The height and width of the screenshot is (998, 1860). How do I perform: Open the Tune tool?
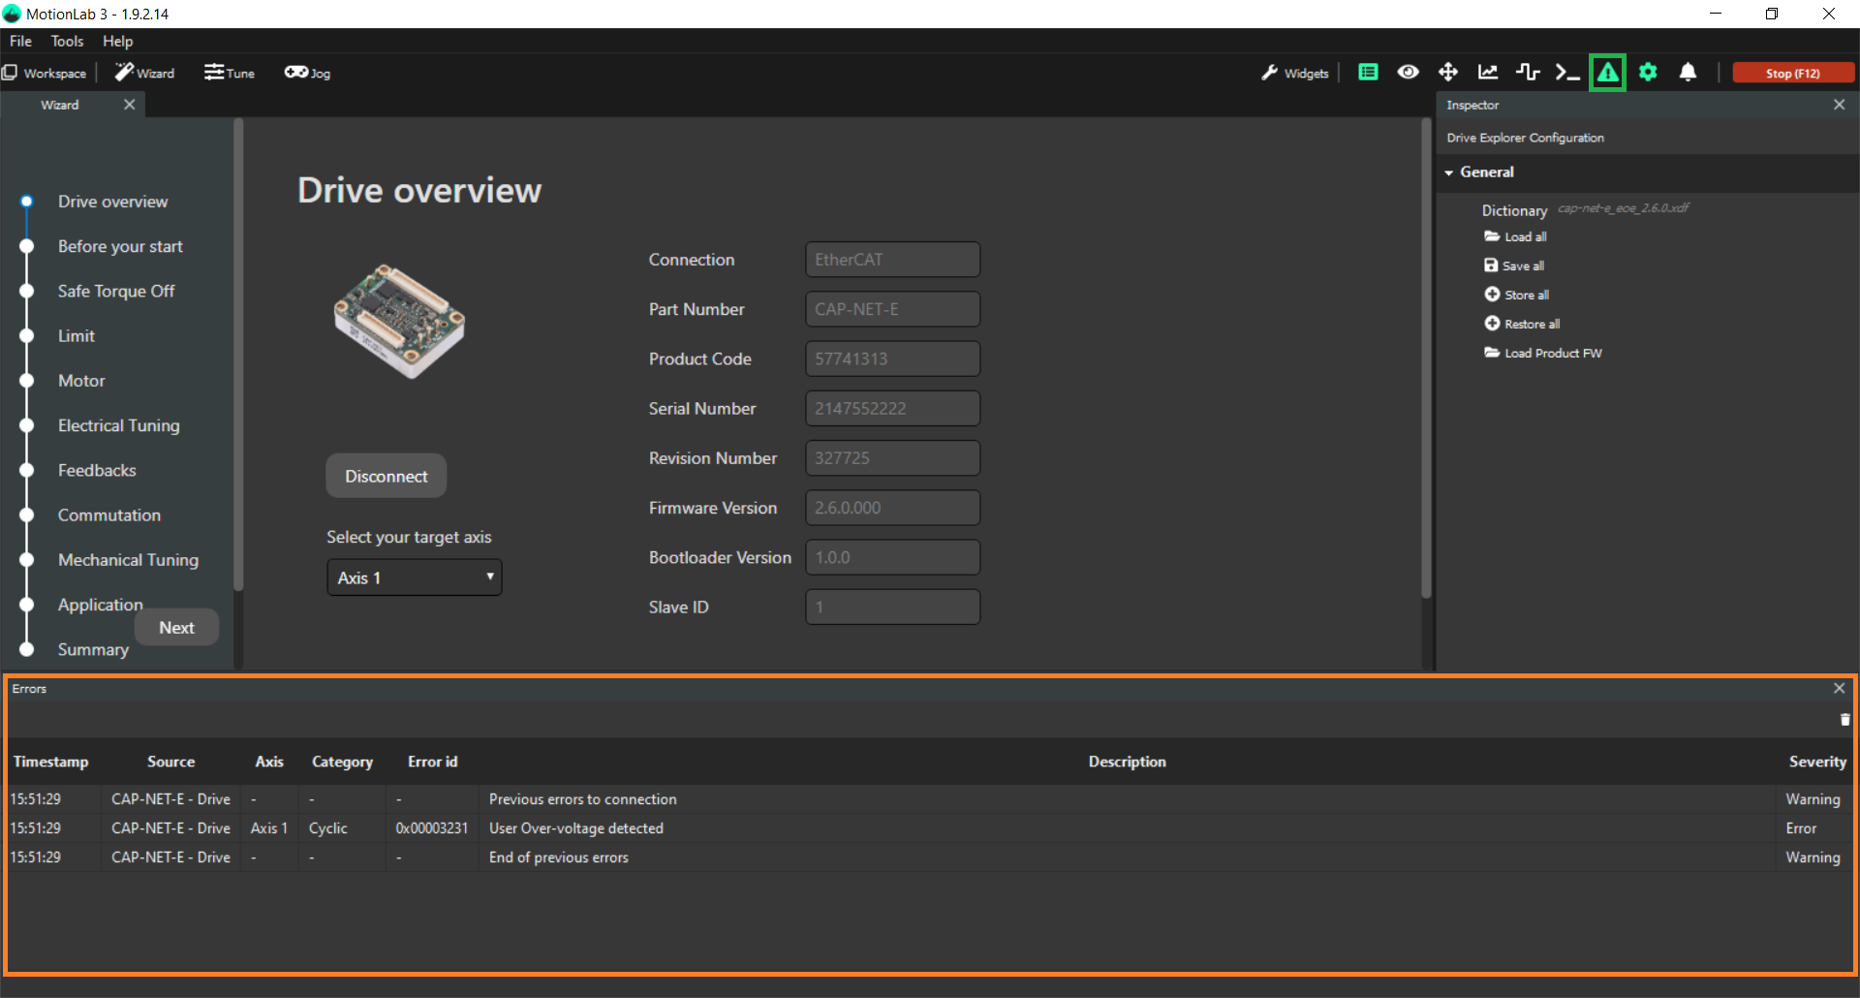click(x=230, y=73)
